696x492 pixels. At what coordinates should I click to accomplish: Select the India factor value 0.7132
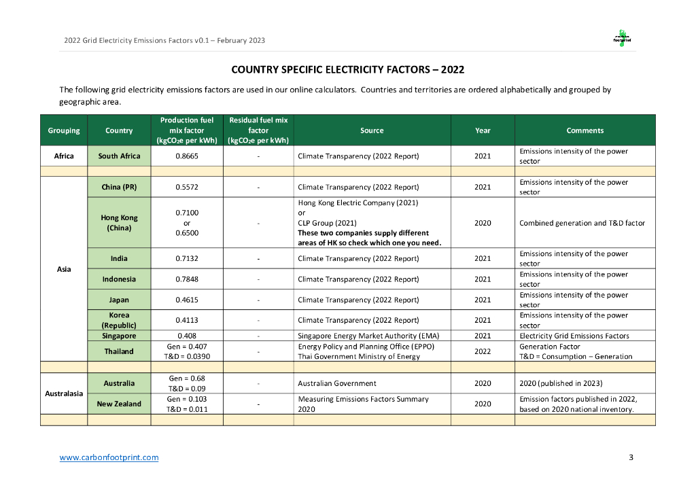[x=187, y=258]
